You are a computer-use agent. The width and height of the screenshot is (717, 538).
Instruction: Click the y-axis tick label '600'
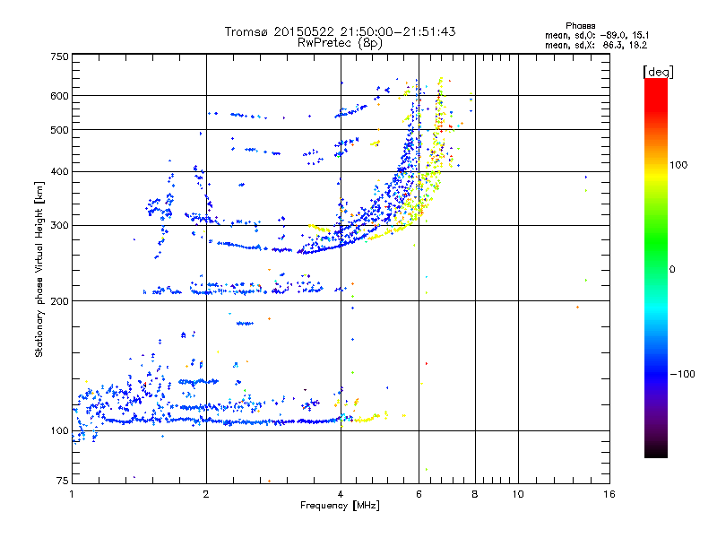click(59, 96)
